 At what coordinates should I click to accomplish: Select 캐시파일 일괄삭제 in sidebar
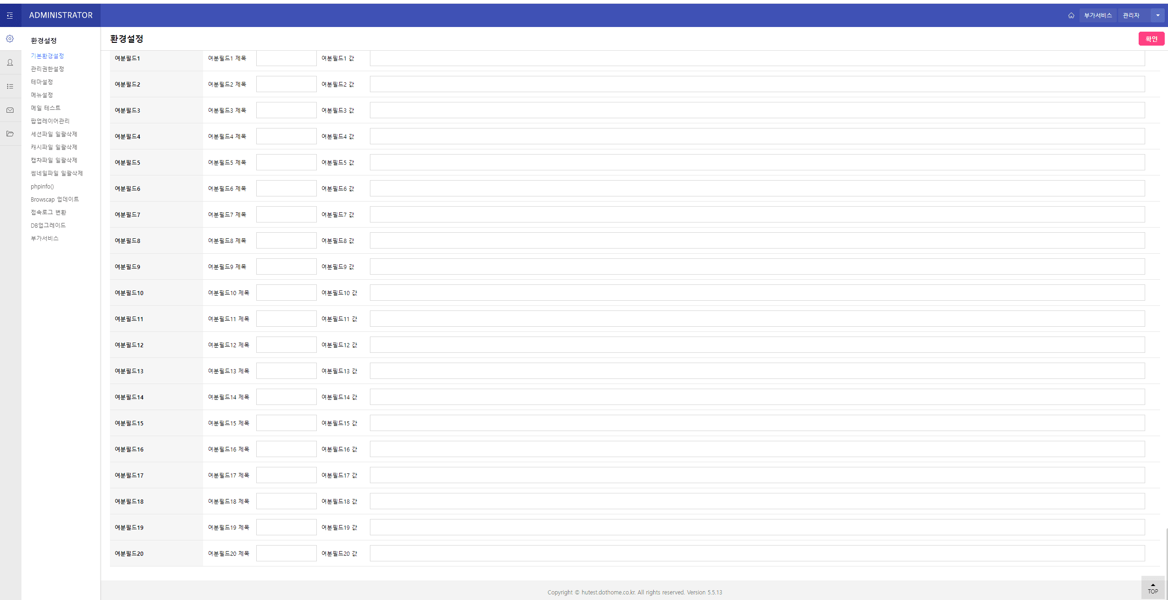54,147
